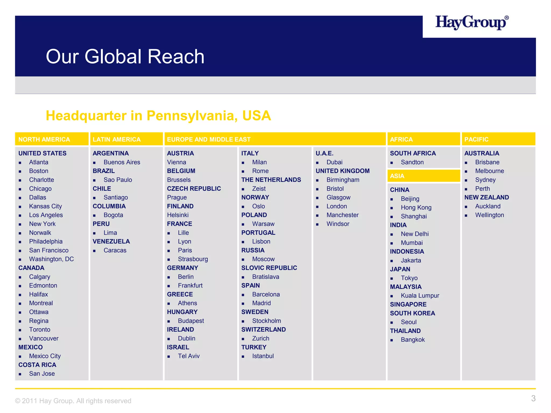Click the COLUMBIA heading
Image resolution: width=551 pixels, height=413 pixels.
click(x=109, y=206)
